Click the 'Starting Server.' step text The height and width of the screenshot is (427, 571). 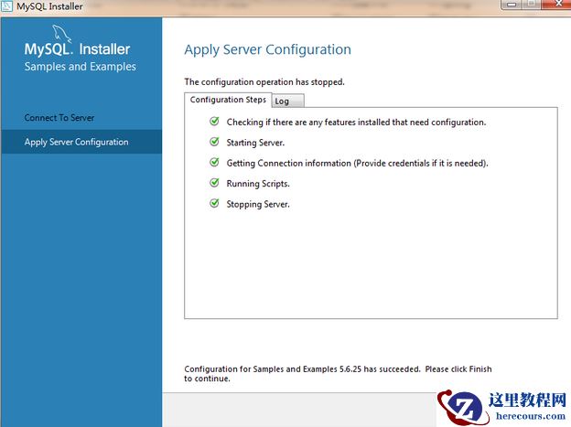(x=255, y=143)
